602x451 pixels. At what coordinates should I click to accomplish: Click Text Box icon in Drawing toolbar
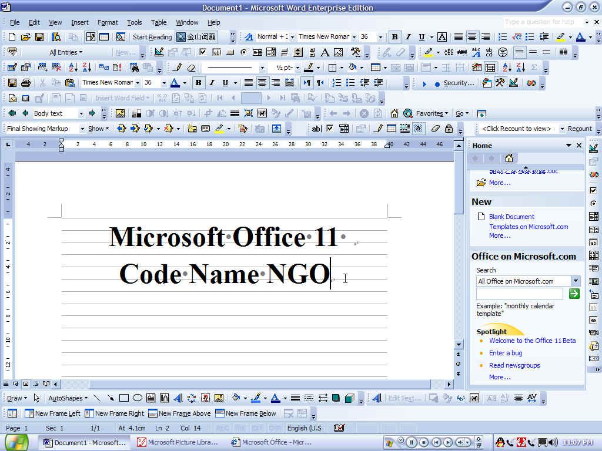150,398
